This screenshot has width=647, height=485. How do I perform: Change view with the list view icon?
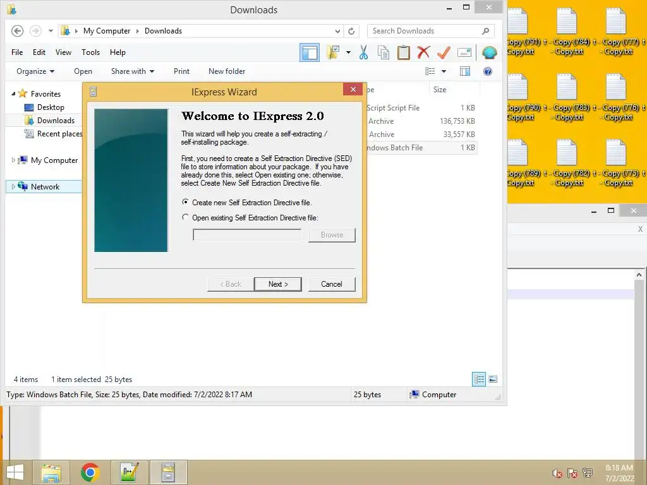430,71
